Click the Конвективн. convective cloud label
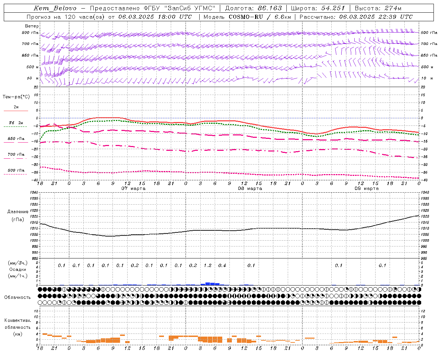439x351 pixels. coord(18,320)
